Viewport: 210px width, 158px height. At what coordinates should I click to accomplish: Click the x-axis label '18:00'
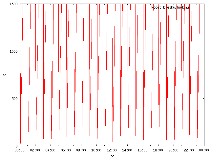click(158, 150)
